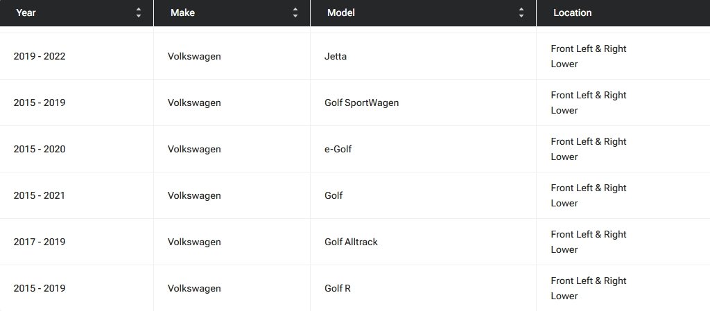Select the 2017 - 2019 year cell

pyautogui.click(x=40, y=242)
